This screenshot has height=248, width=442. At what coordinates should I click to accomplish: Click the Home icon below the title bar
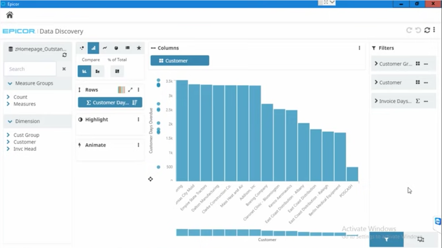(x=9, y=15)
